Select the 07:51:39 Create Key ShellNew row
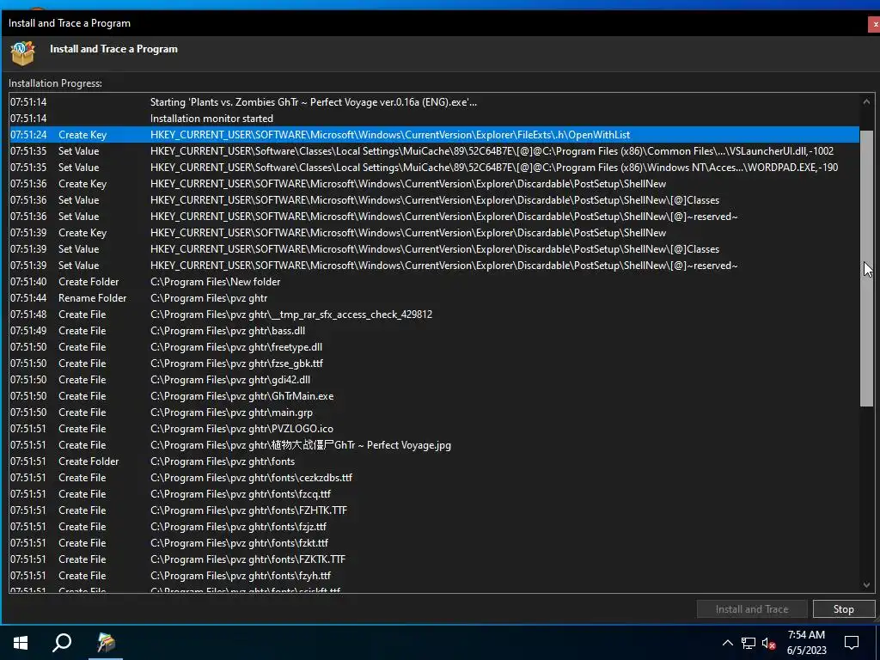The height and width of the screenshot is (660, 880). click(x=434, y=232)
